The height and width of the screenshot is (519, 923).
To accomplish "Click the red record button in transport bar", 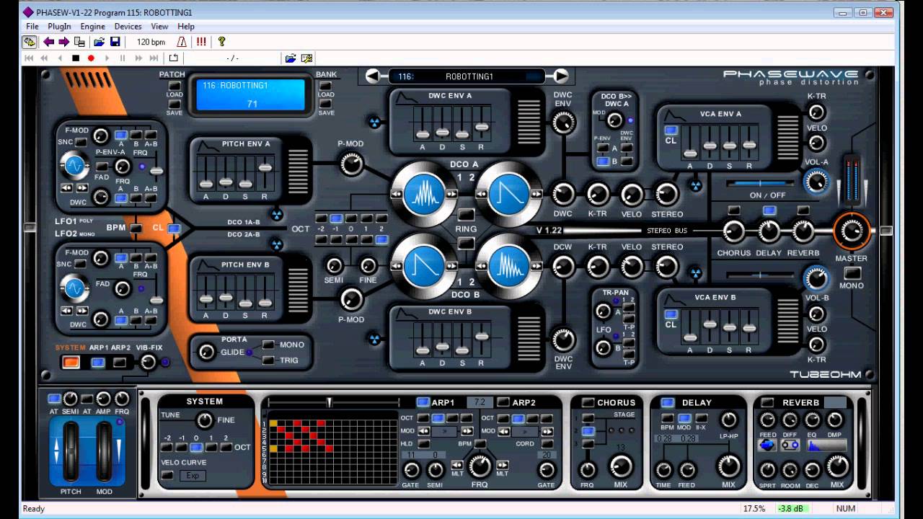I will tap(91, 58).
